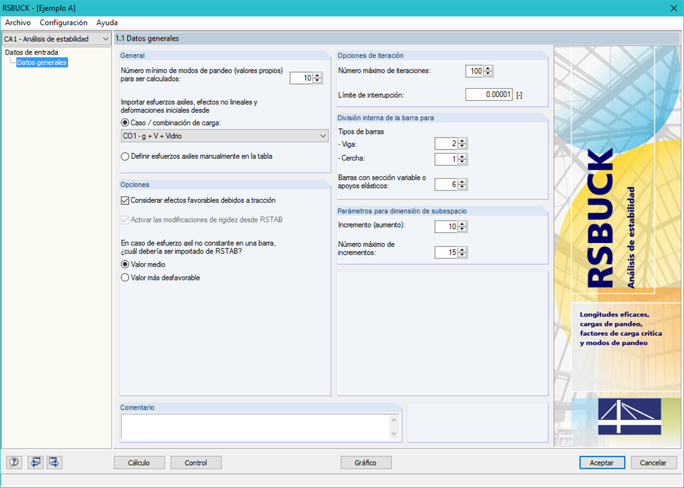
Task: Click Comentario scrollbar down arrow
Action: tap(394, 433)
